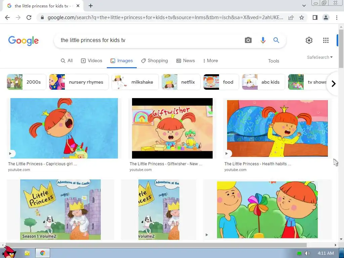344x258 pixels.
Task: Filter images by nursery rhymes chip
Action: (x=79, y=82)
